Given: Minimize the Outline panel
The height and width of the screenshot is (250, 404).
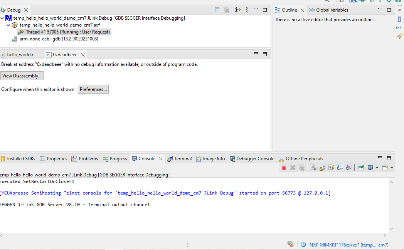Looking at the screenshot, I should [x=380, y=9].
